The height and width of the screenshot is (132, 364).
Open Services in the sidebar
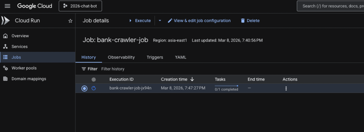20,46
